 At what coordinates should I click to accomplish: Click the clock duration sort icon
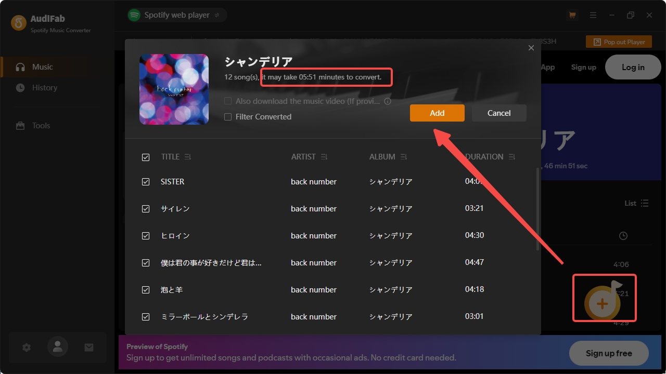coord(623,235)
